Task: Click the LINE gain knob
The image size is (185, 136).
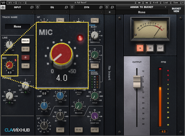Action: pyautogui.click(x=10, y=45)
